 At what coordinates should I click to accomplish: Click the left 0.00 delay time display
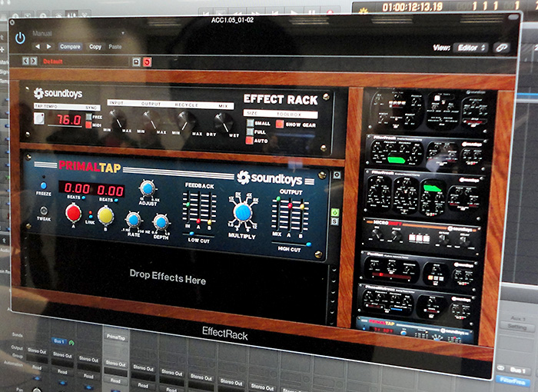[77, 188]
